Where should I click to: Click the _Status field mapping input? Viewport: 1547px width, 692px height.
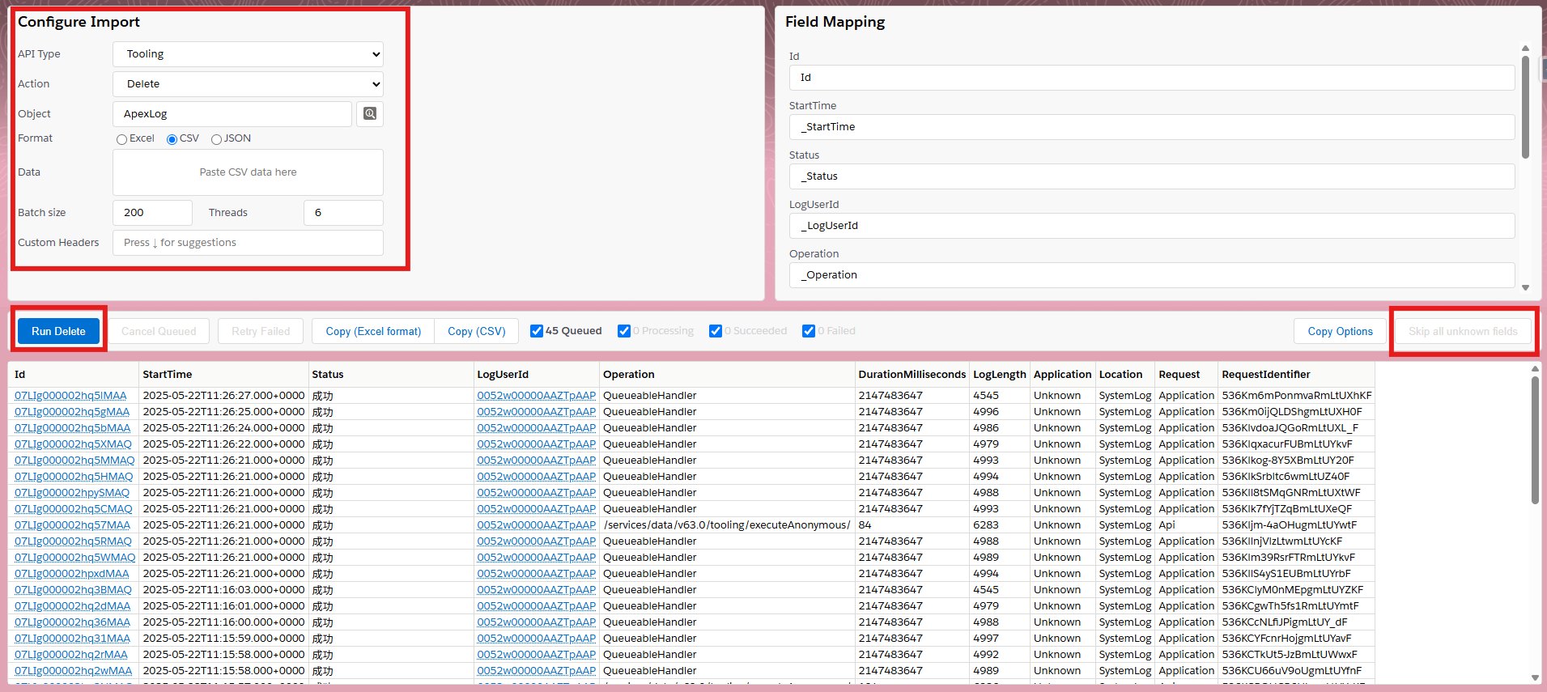click(1152, 176)
